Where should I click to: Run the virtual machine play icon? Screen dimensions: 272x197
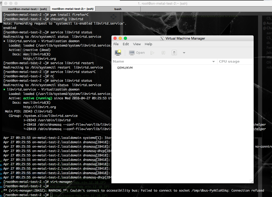[152, 53]
